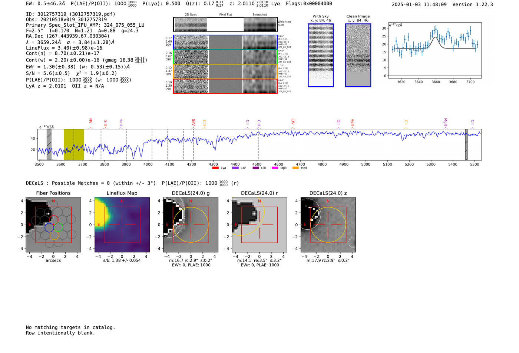Click the orange HeII legend swatch
Image resolution: width=519 pixels, height=353 pixels.
click(x=295, y=168)
